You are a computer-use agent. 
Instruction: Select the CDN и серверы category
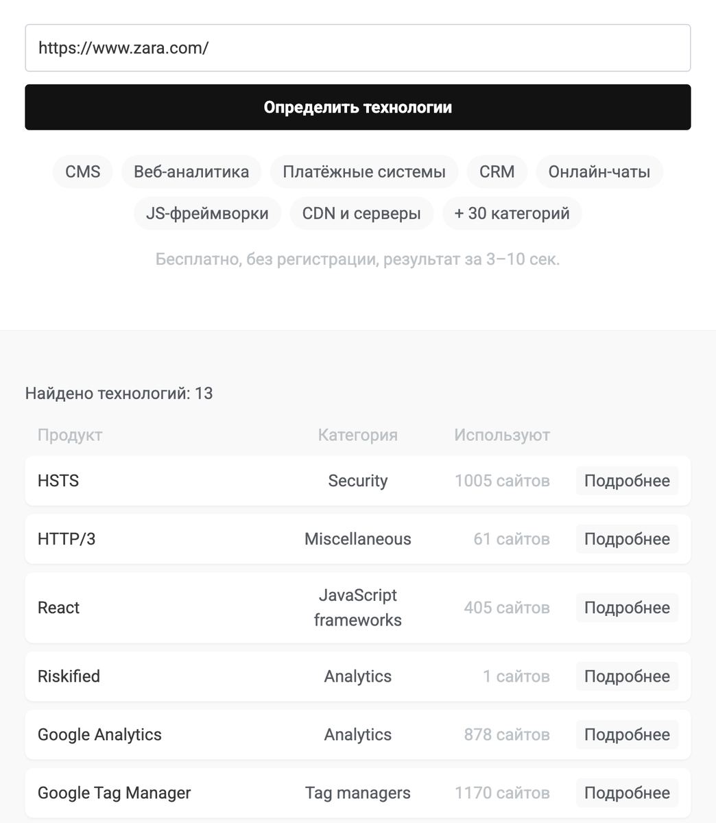coord(361,213)
